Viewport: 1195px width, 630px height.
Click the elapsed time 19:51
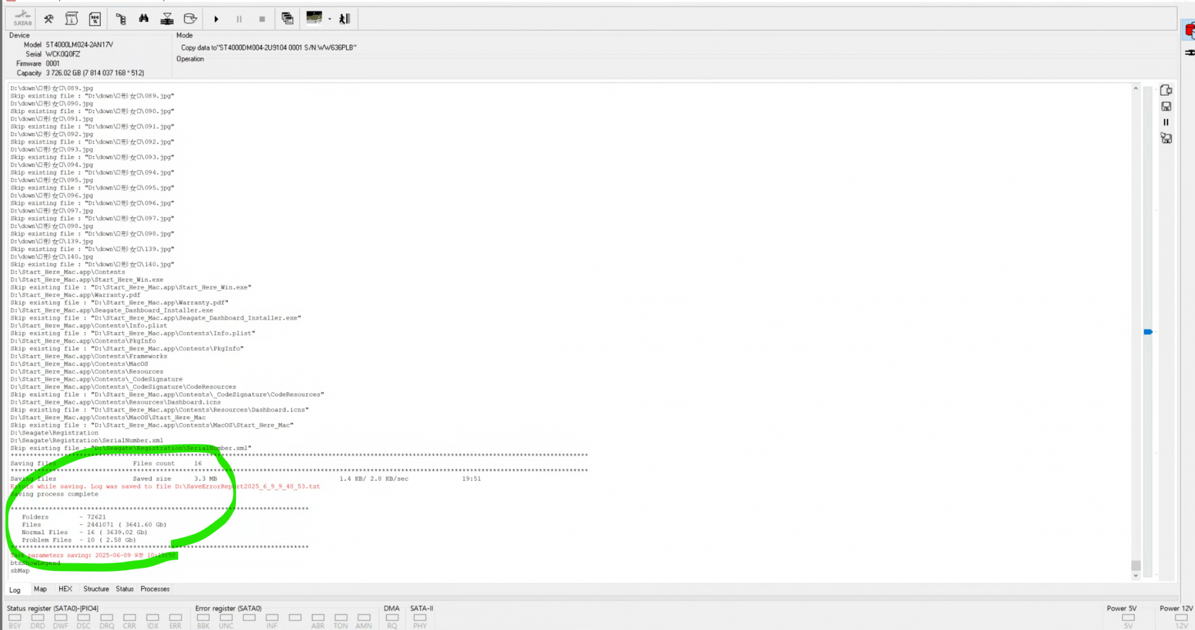(471, 479)
